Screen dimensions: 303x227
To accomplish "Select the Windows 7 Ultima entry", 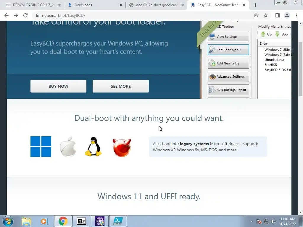I will point(278,50).
